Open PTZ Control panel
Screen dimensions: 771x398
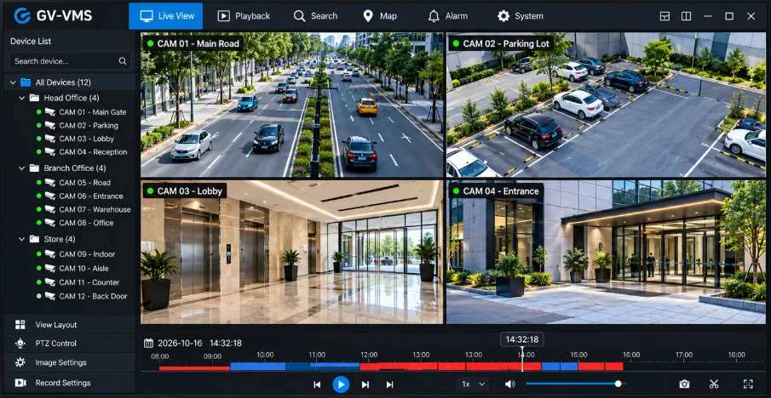click(69, 343)
